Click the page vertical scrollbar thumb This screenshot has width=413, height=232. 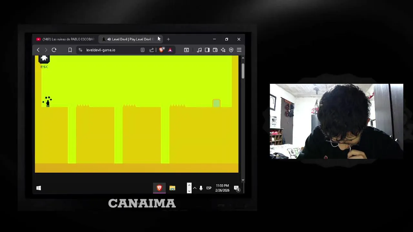(243, 71)
